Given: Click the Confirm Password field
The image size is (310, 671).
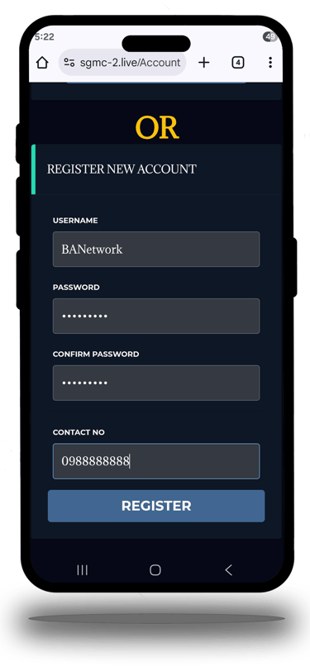Looking at the screenshot, I should coord(156,383).
